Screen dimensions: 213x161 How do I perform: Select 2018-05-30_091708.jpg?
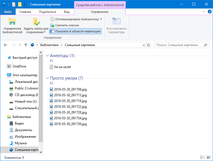pyautogui.click(x=68, y=89)
